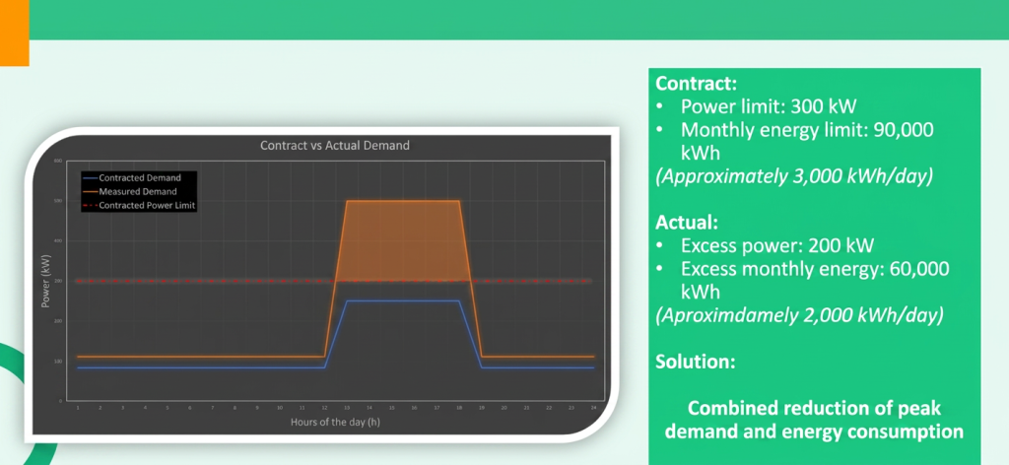1009x465 pixels.
Task: Click the chart title "Contract vs Actual Demand"
Action: tap(335, 146)
